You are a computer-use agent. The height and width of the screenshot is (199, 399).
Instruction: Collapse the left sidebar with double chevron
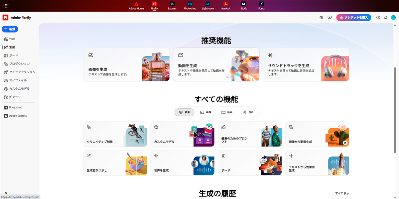[6, 193]
